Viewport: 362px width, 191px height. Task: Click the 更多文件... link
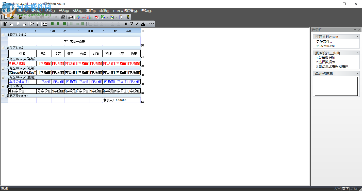click(x=324, y=41)
